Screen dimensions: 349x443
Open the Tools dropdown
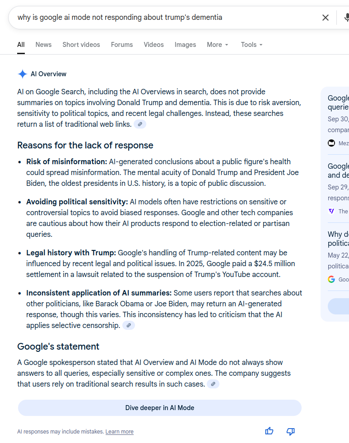[251, 45]
